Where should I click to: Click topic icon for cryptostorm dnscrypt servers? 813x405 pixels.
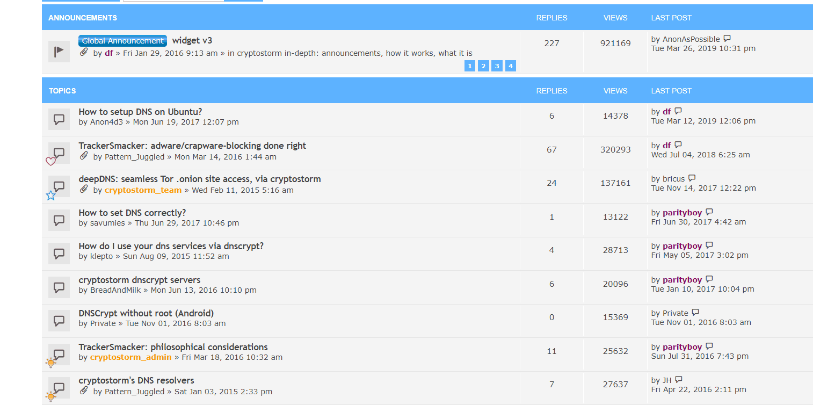coord(59,287)
